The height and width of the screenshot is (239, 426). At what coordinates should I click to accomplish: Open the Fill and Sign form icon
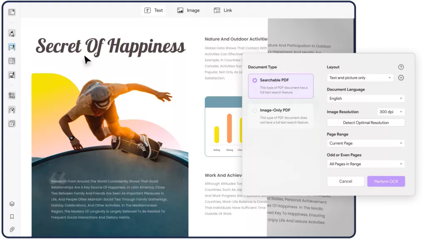[x=12, y=75]
